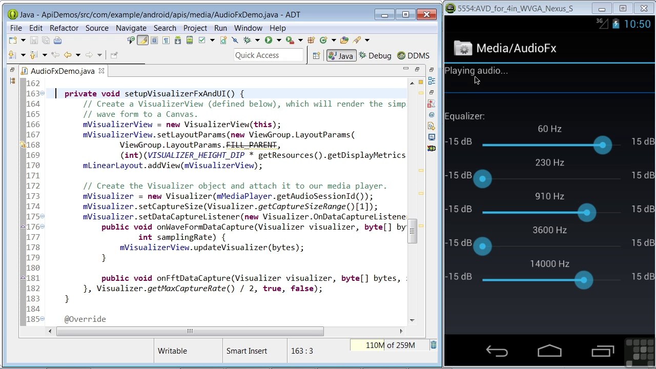Tap the emulator Recent Apps button
This screenshot has width=656, height=369.
[603, 351]
